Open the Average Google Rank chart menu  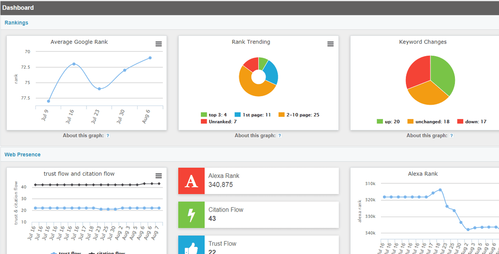[158, 44]
